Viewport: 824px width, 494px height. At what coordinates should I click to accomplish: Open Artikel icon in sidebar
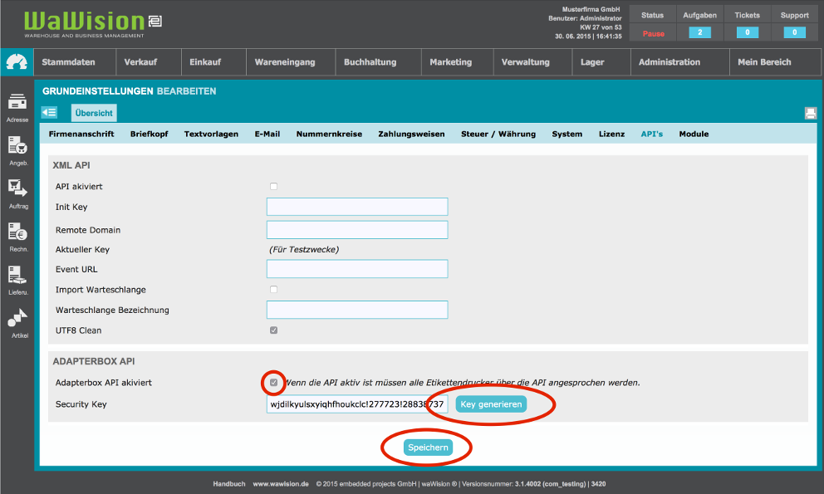coord(17,320)
